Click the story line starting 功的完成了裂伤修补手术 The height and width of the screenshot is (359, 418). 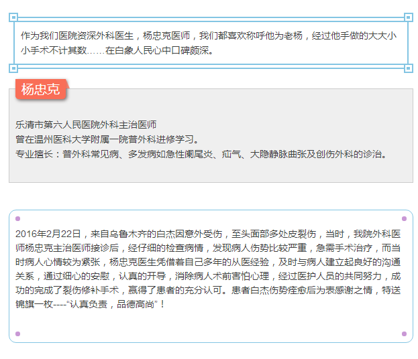point(208,290)
